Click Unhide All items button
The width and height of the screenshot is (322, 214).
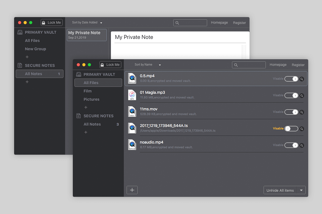pos(280,190)
